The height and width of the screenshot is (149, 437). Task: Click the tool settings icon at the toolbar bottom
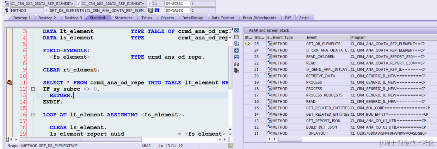[236, 70]
